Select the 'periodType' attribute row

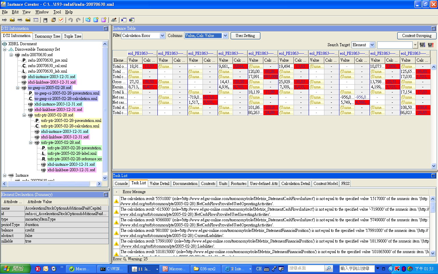[55, 225]
